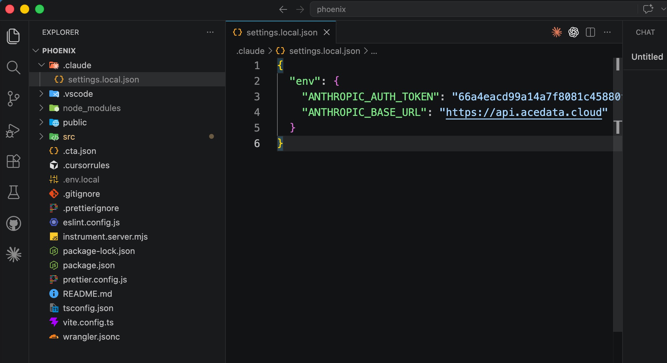Open the Extensions view
Viewport: 667px width, 363px height.
pyautogui.click(x=13, y=161)
